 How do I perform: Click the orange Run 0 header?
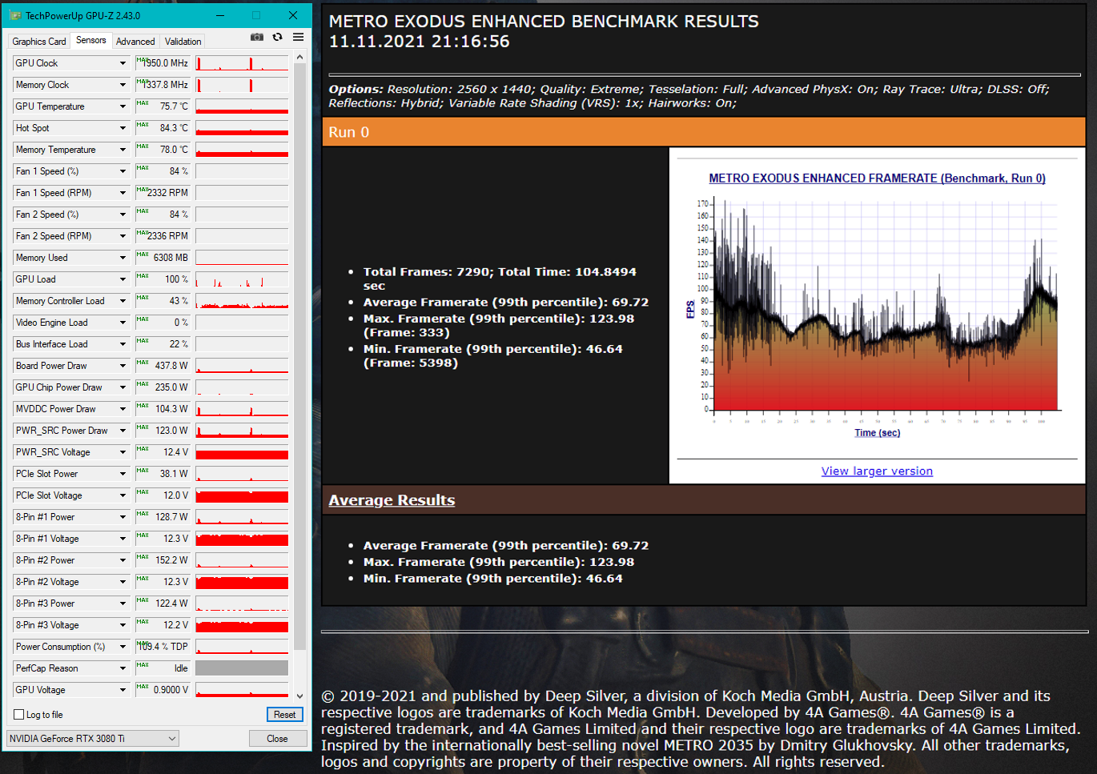704,132
